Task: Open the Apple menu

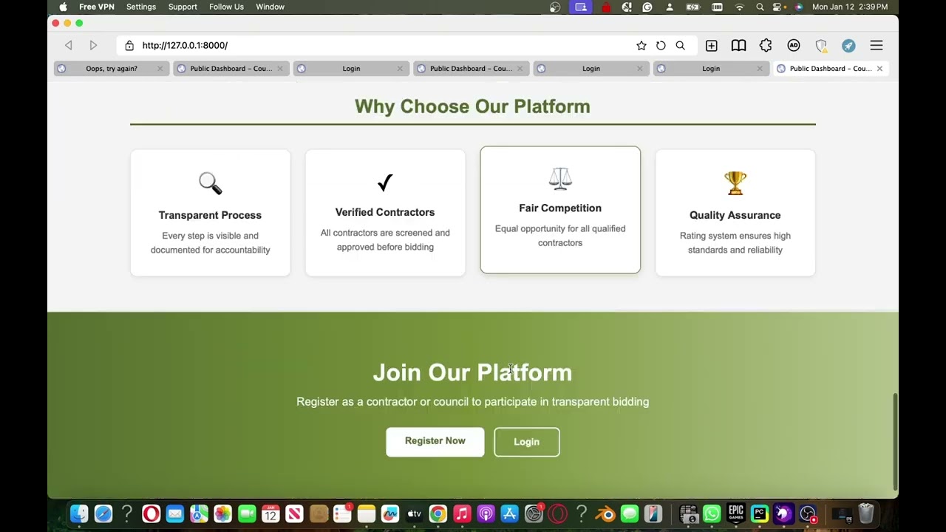Action: pos(64,7)
